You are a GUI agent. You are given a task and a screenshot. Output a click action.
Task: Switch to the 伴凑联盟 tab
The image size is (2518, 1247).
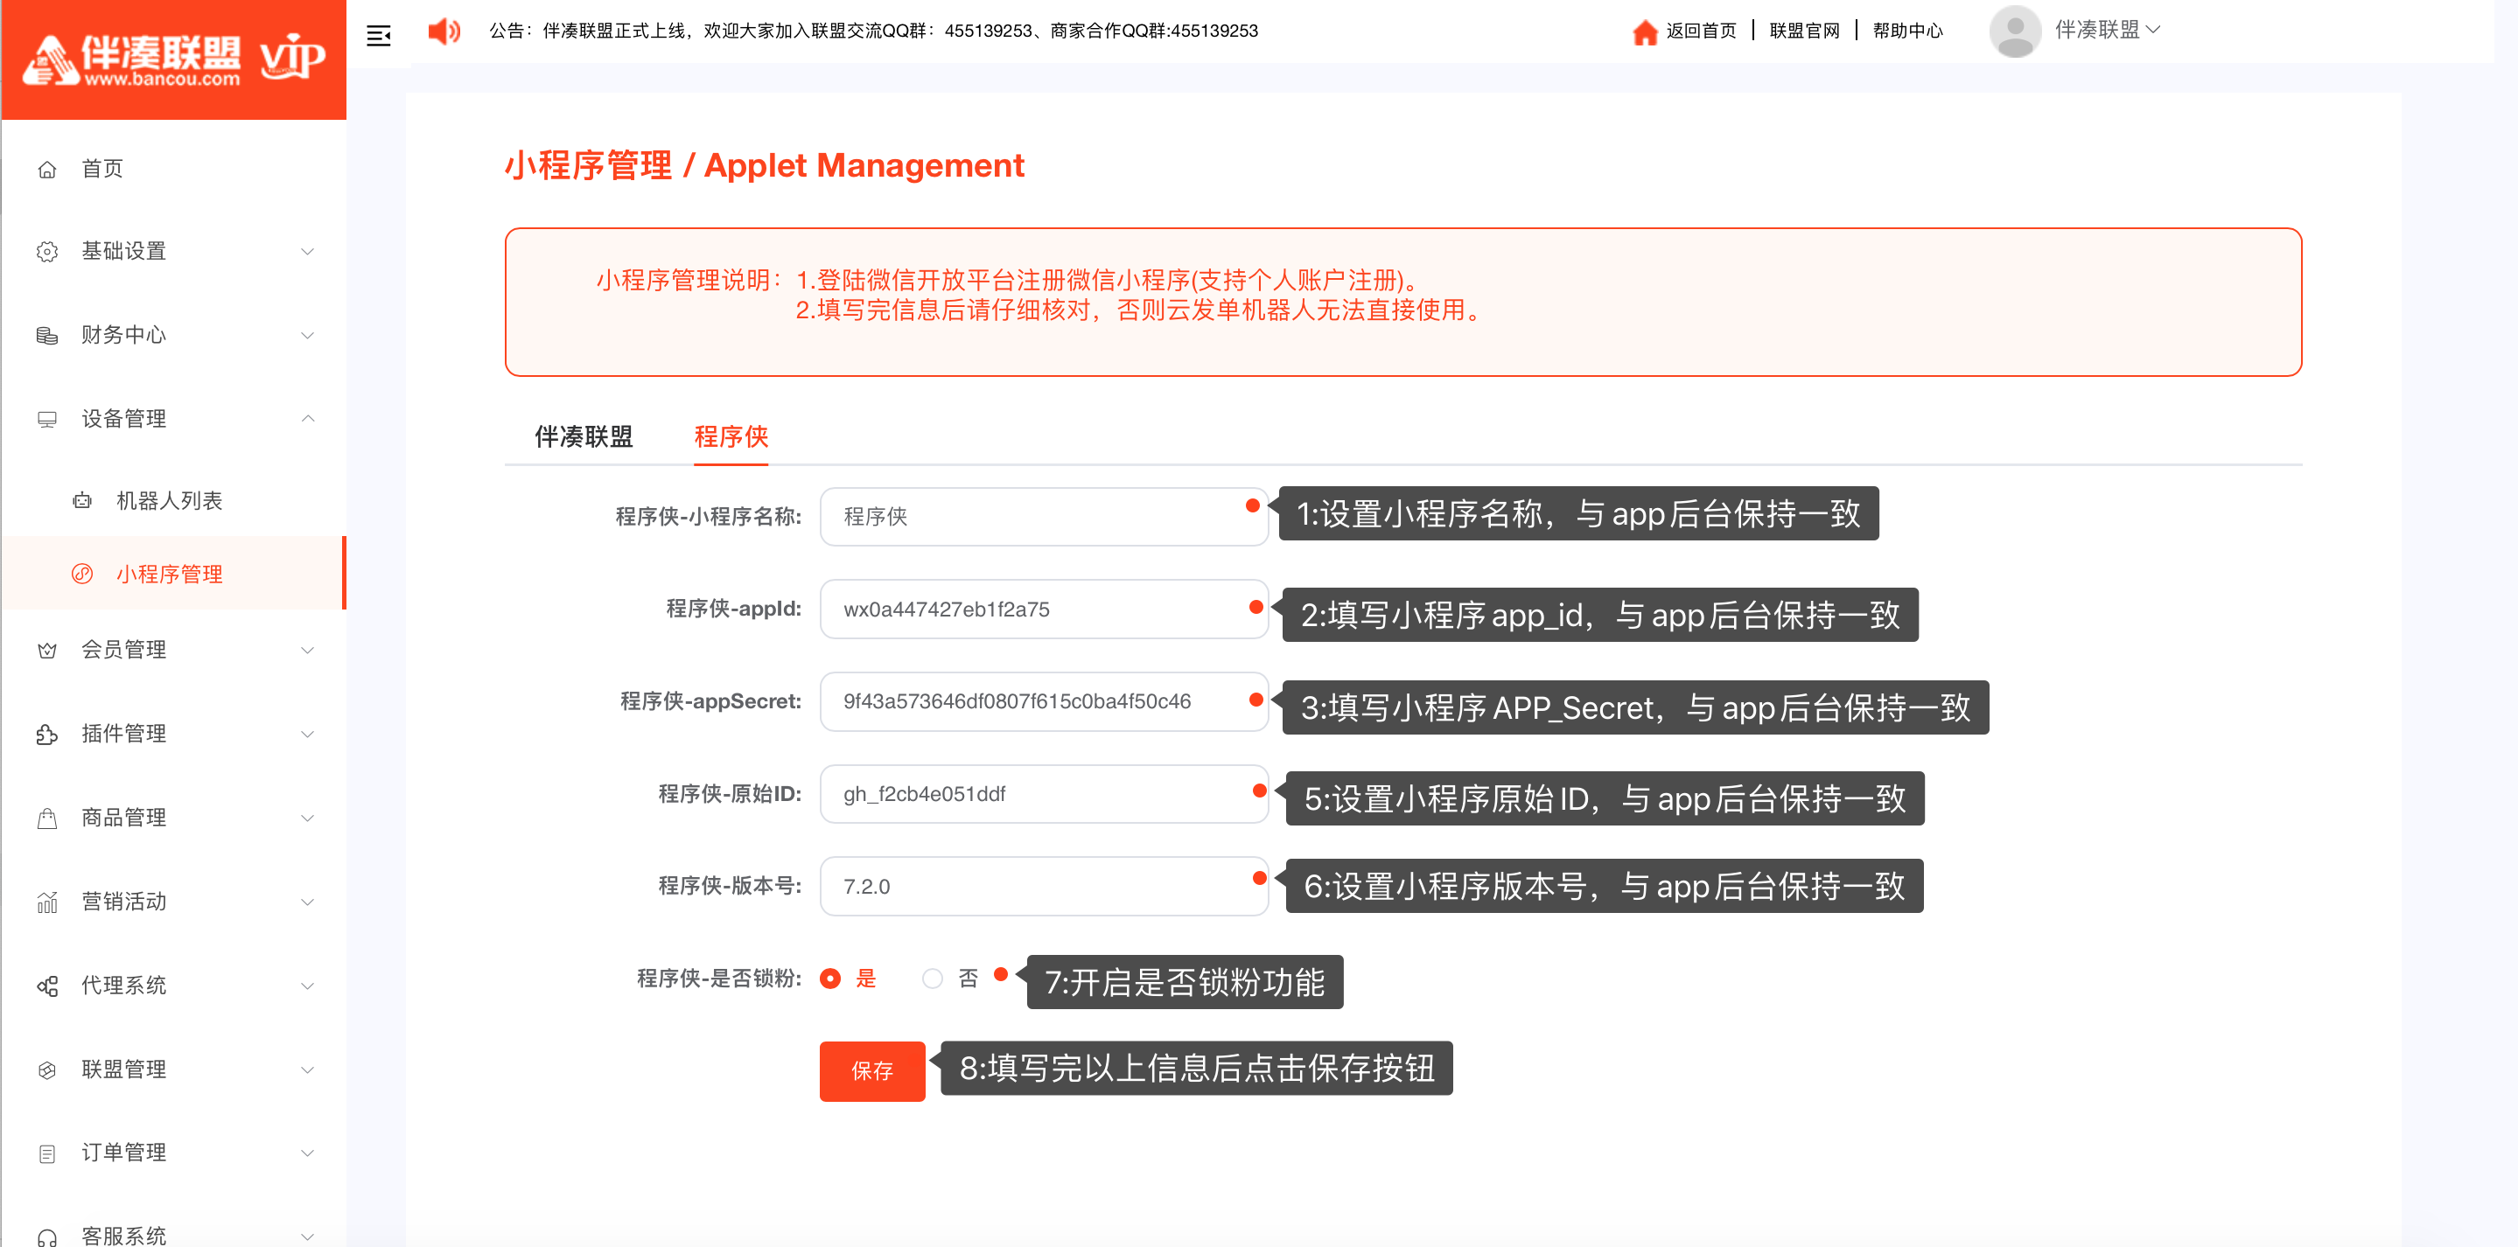(x=584, y=435)
